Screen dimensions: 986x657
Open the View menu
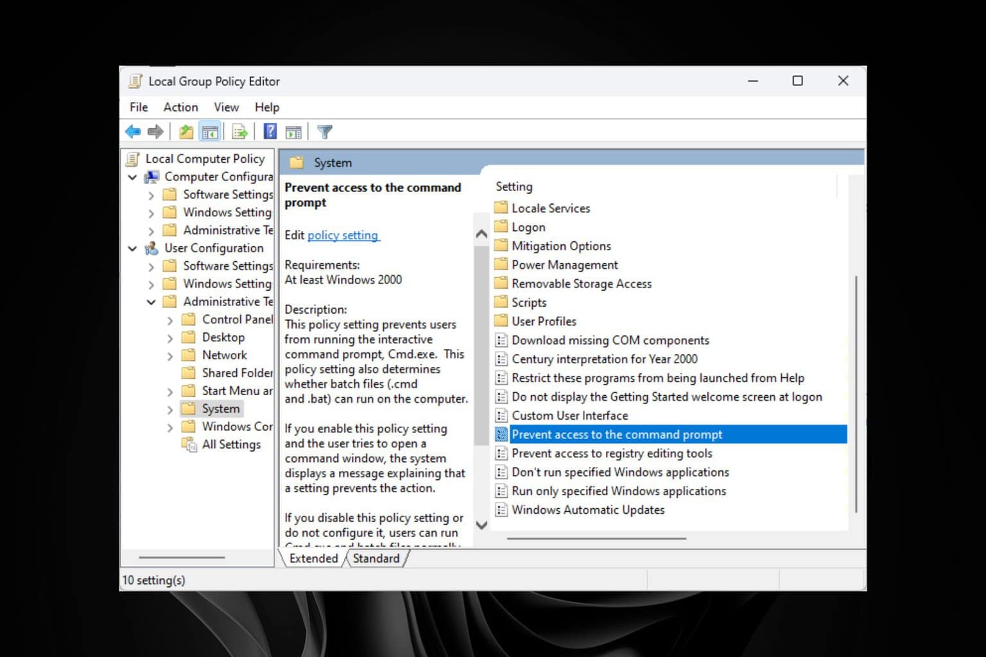227,107
